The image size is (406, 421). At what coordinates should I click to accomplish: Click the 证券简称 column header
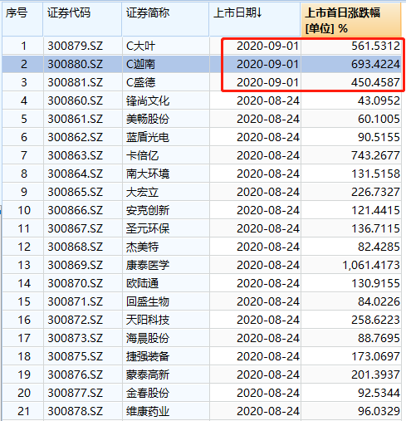coord(165,19)
